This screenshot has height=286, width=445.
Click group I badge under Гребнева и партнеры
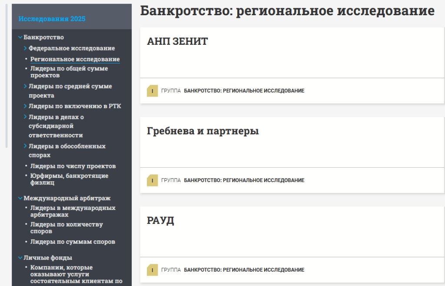click(x=152, y=180)
